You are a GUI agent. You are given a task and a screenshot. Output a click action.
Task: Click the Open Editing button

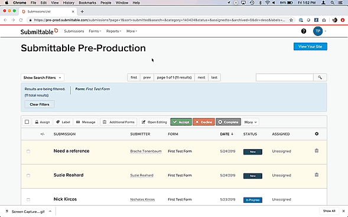(x=154, y=122)
